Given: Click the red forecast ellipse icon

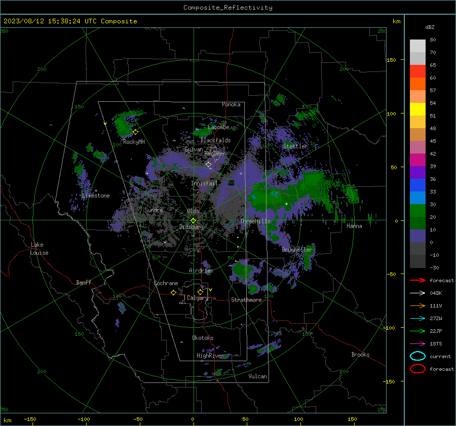Looking at the screenshot, I should 417,369.
